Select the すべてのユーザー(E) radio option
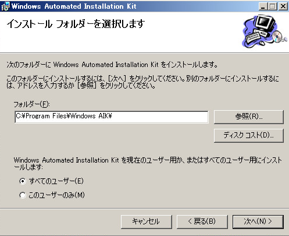The height and width of the screenshot is (236, 289). tap(23, 181)
